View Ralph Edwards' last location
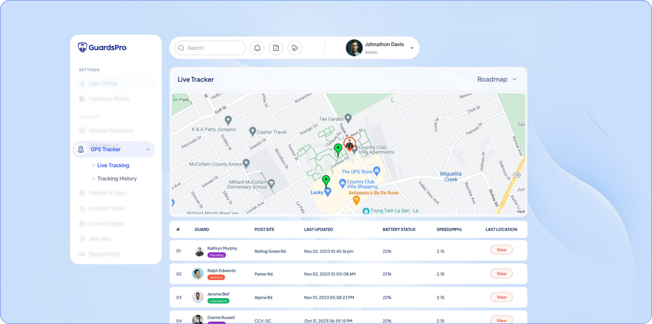The image size is (652, 324). [501, 274]
